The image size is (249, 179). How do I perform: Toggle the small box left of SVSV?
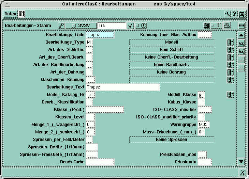tap(73, 26)
